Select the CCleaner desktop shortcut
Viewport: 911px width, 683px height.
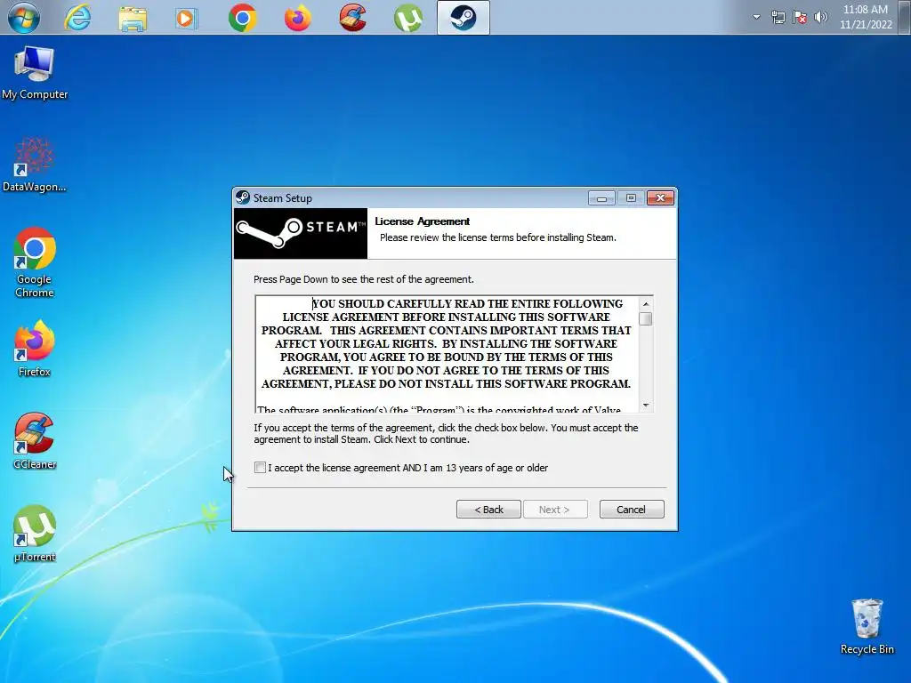click(35, 441)
